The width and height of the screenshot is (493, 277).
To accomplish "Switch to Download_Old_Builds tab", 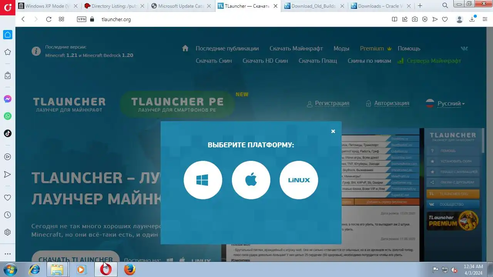I will [314, 6].
